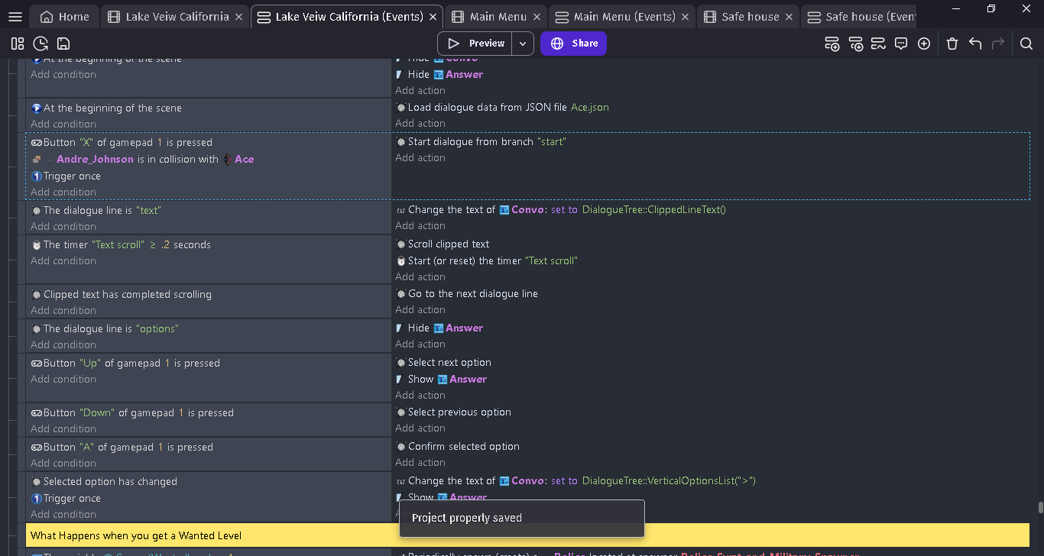The image size is (1044, 556).
Task: Add action under Start dialogue from branch
Action: [x=420, y=158]
